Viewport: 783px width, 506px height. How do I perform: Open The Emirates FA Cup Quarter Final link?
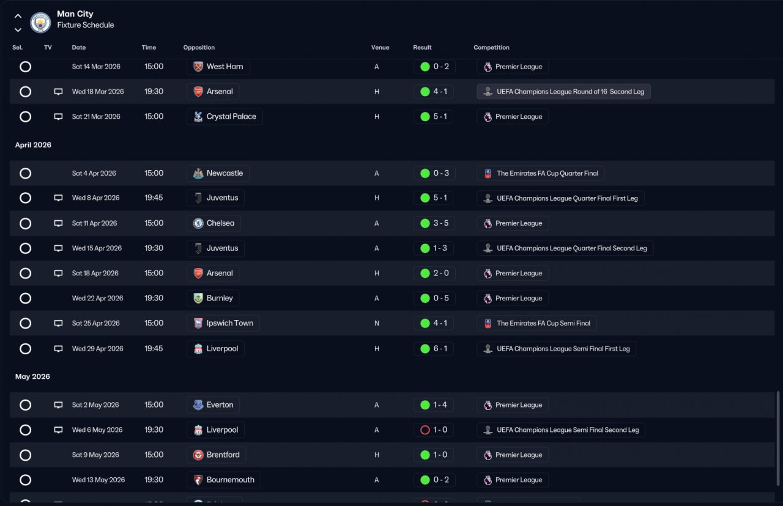click(x=541, y=173)
